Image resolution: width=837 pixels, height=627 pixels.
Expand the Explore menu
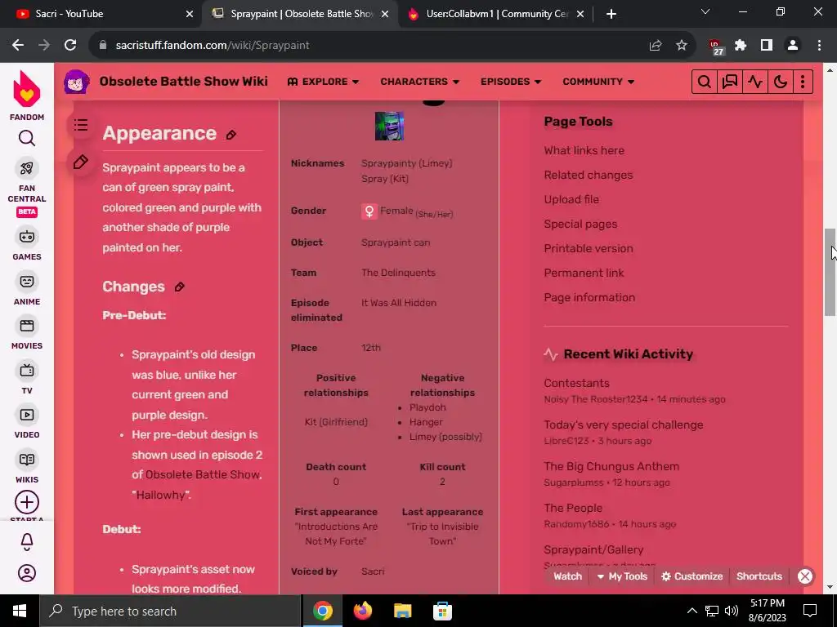(323, 82)
